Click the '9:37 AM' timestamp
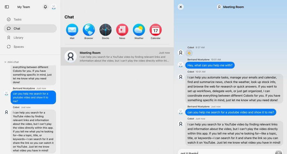This screenshot has height=154, width=287. pos(200,47)
